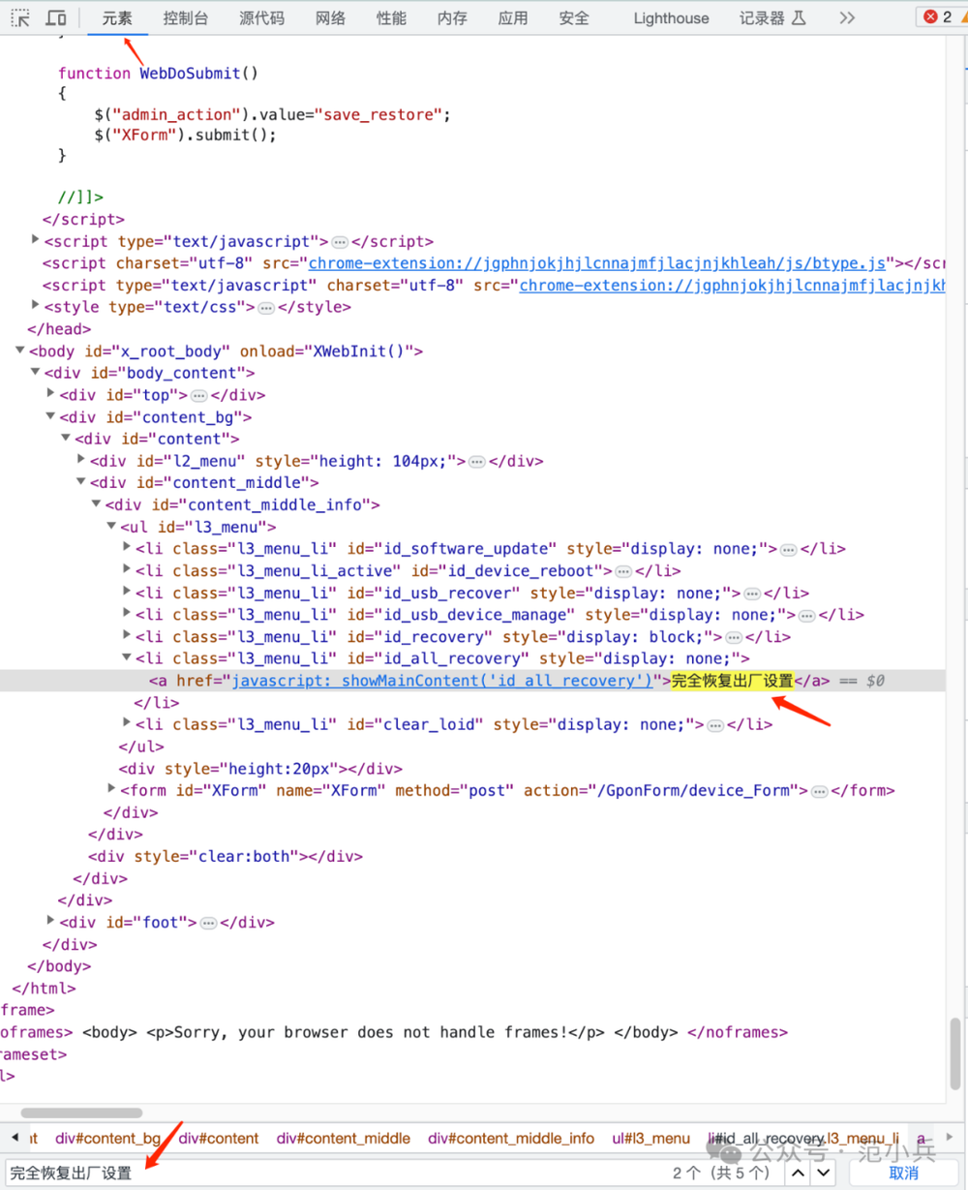Collapse the div content_bg node
This screenshot has width=968, height=1190.
click(x=51, y=416)
